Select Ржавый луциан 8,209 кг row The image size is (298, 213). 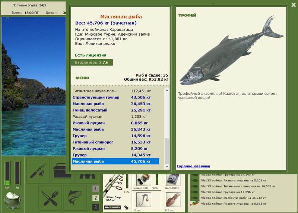point(115,149)
